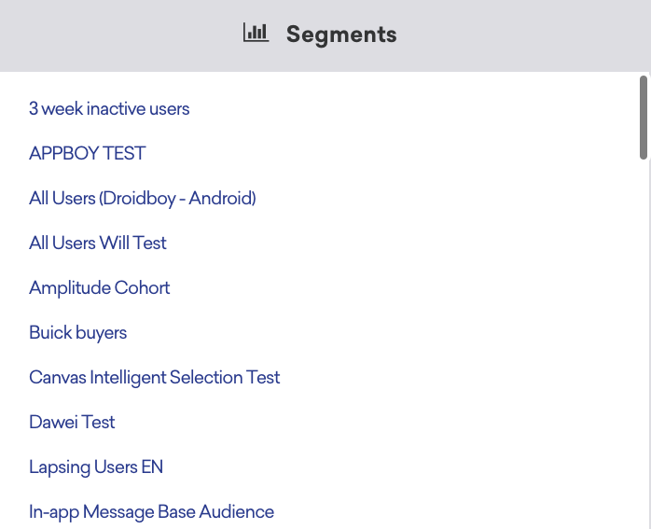This screenshot has height=529, width=651.
Task: Open the last visible segment in the list
Action: 151,512
